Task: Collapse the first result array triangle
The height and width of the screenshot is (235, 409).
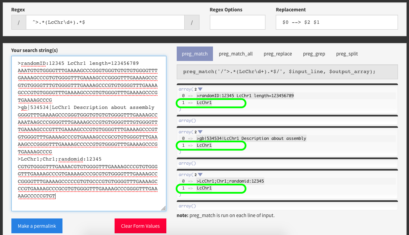Action: click(200, 89)
